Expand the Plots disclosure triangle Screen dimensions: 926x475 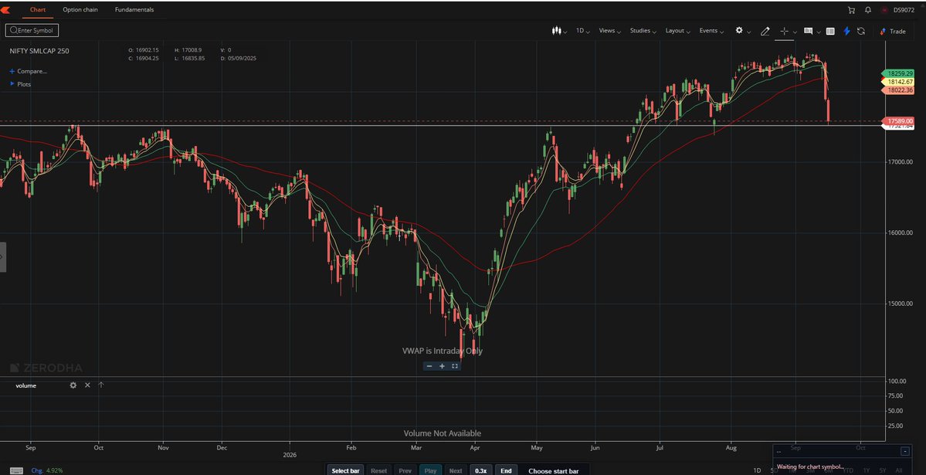coord(12,84)
